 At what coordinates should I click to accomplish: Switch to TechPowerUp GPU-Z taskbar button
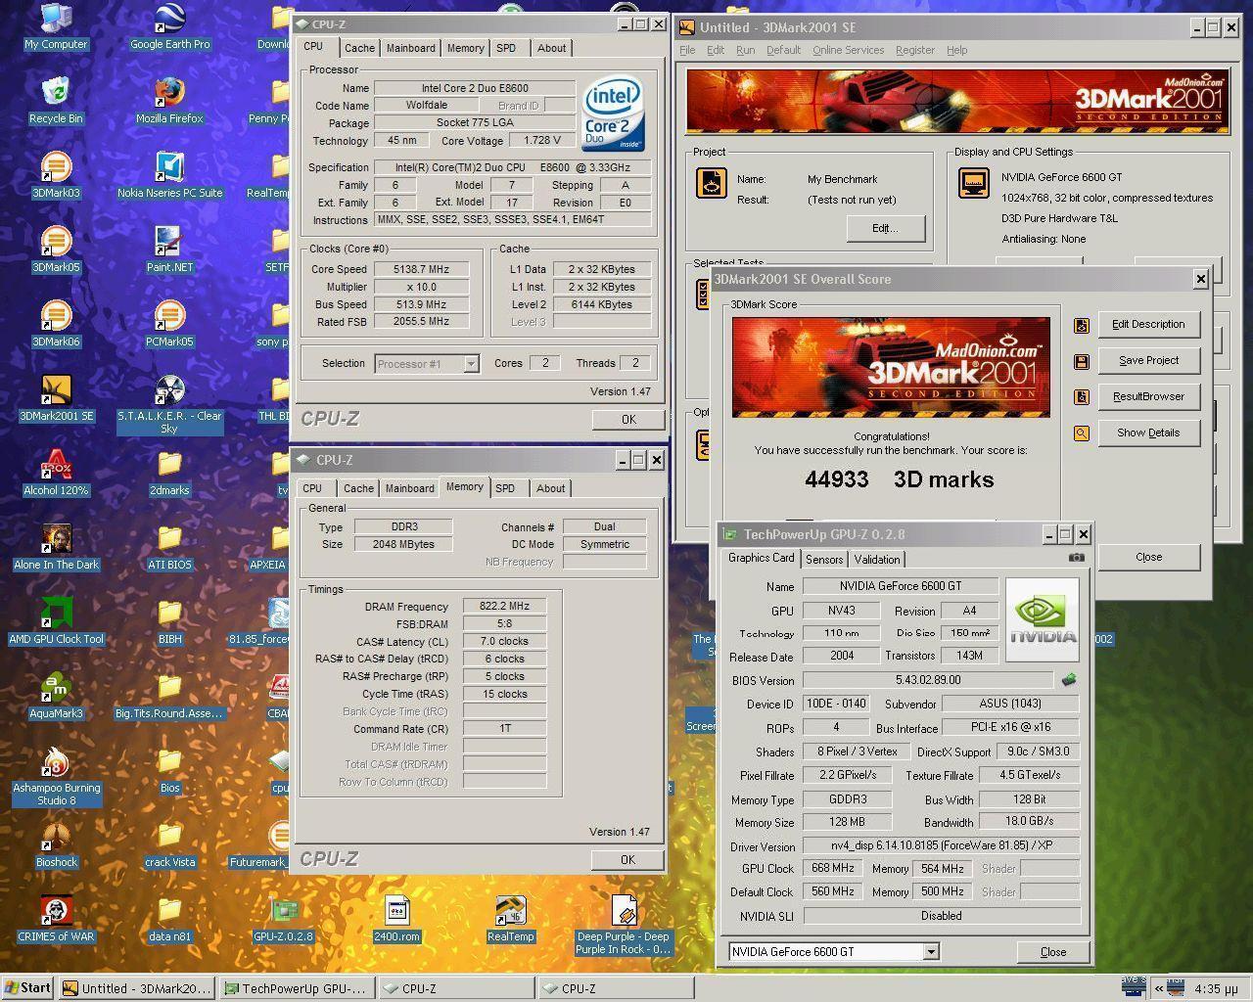(x=297, y=988)
